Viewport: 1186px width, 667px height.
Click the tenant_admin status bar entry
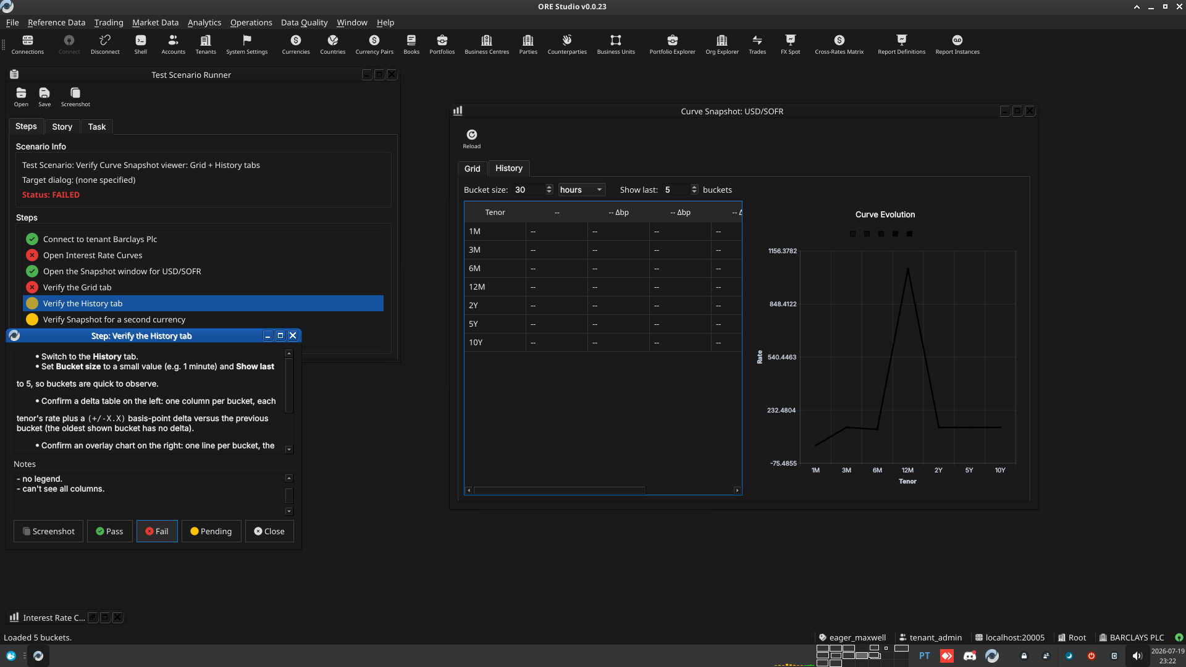point(930,637)
